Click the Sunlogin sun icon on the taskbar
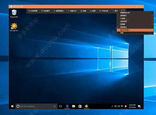This screenshot has width=156, height=115. 86,106
